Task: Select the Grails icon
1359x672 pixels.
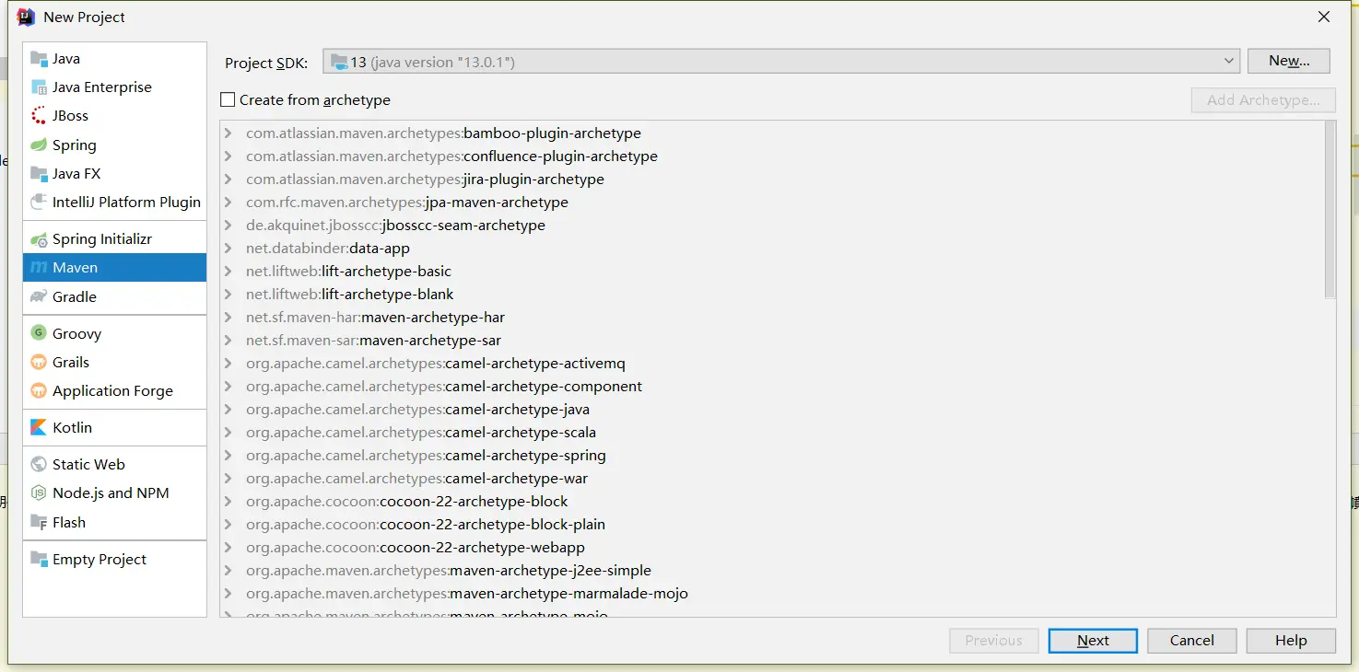Action: point(39,363)
